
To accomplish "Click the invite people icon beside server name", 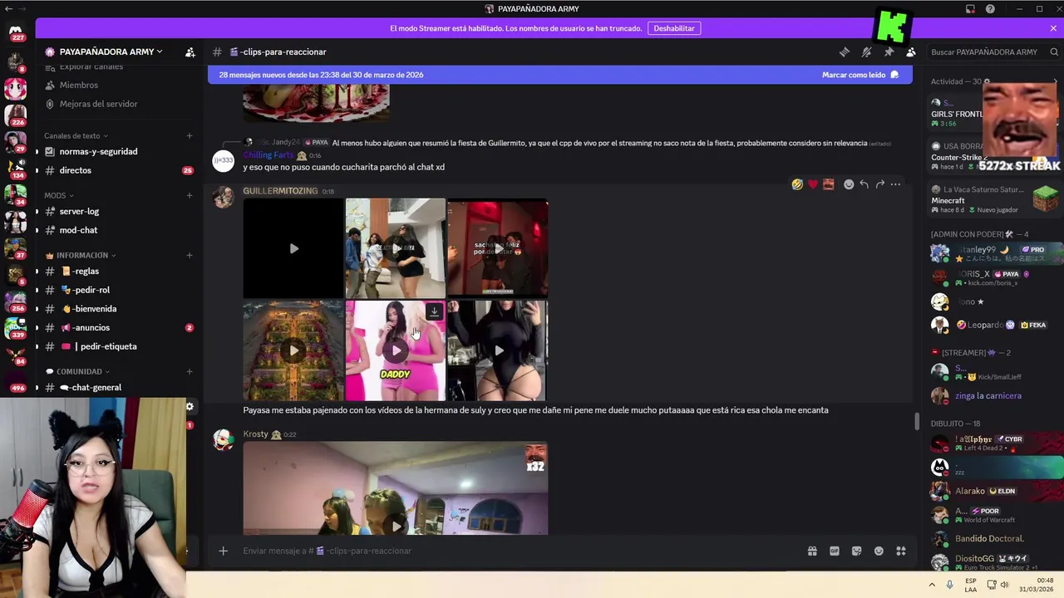I will [x=190, y=51].
